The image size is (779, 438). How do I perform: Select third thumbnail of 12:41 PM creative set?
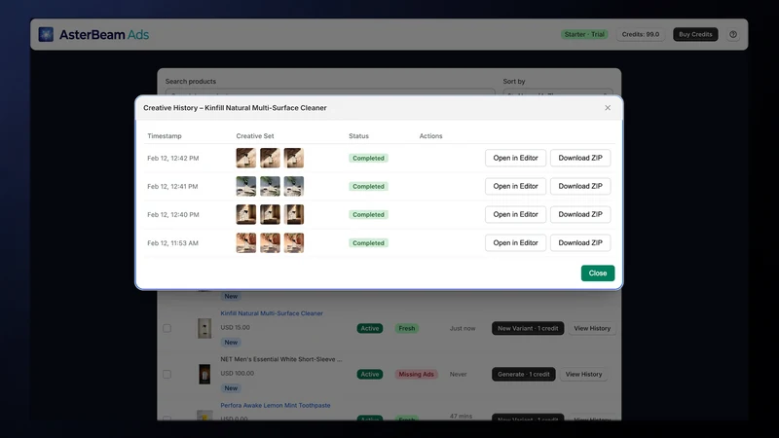click(294, 186)
